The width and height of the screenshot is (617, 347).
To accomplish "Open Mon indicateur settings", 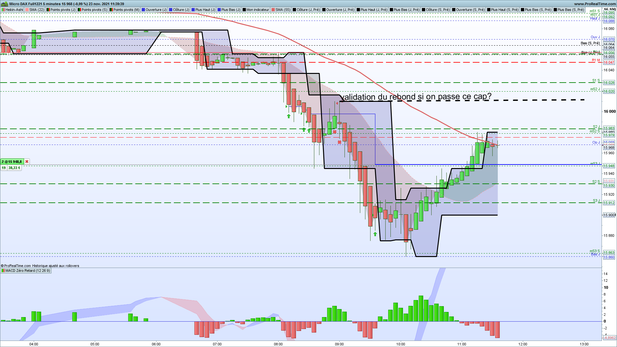I will [x=257, y=10].
